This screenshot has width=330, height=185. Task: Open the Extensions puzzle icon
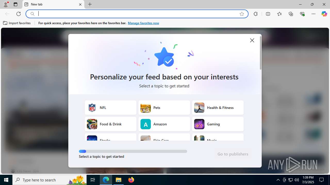tap(255, 14)
